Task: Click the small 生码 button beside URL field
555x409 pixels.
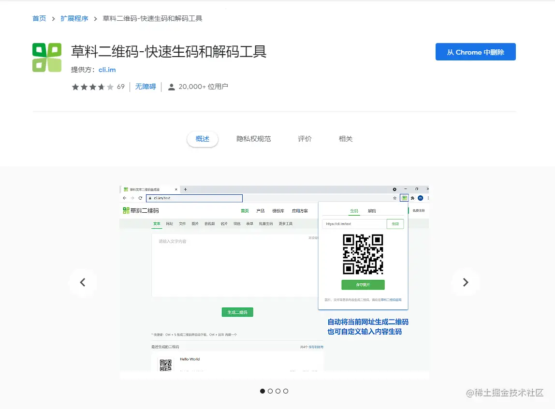Action: point(395,224)
